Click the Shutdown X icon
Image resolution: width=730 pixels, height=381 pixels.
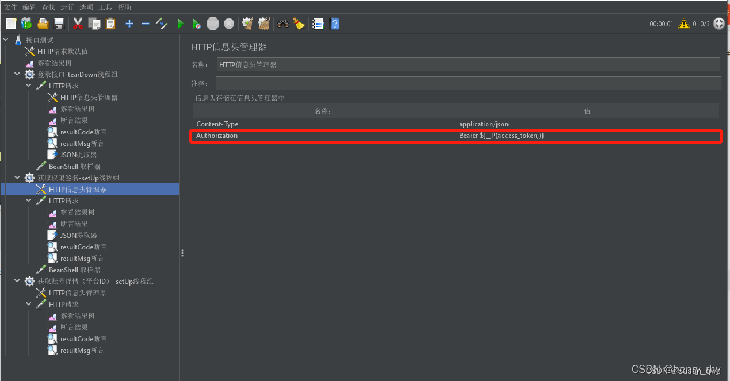229,24
